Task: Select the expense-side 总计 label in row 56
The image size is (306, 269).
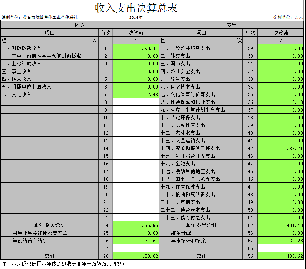Action: (201, 256)
